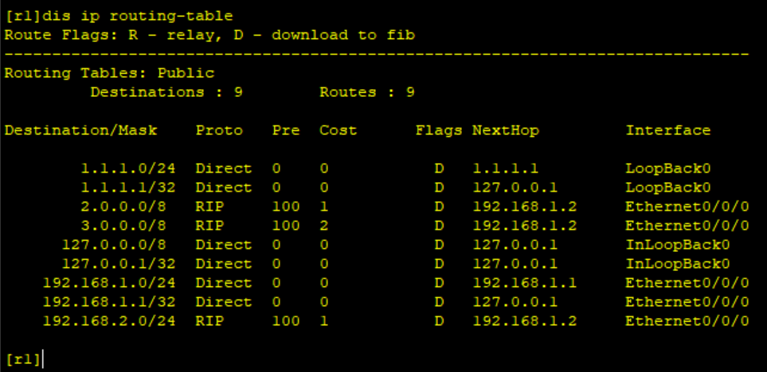Click next hop 192.168.1.1 value
767x372 pixels.
[524, 283]
